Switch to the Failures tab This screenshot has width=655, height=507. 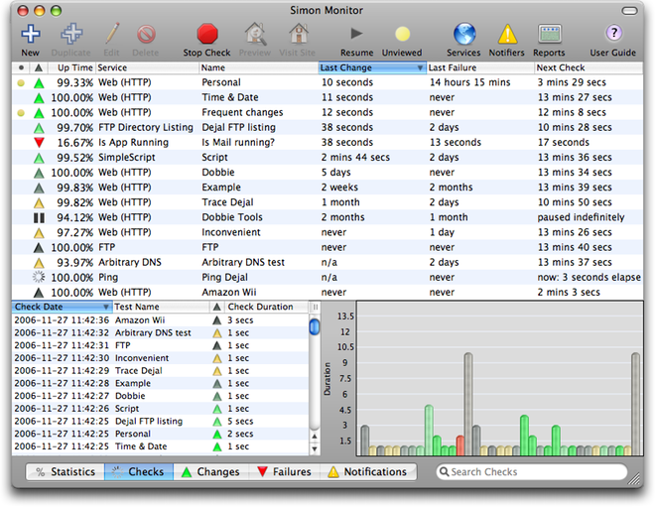(285, 471)
